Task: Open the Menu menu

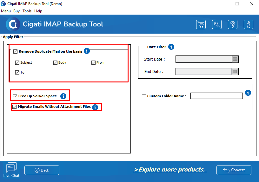Action: (x=6, y=11)
